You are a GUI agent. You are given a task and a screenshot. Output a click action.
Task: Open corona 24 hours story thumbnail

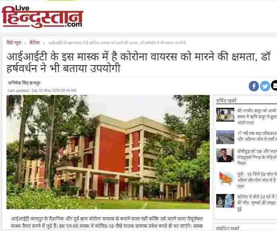[x=225, y=201]
